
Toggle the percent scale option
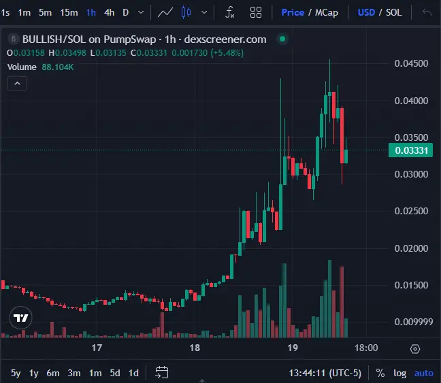pos(380,373)
